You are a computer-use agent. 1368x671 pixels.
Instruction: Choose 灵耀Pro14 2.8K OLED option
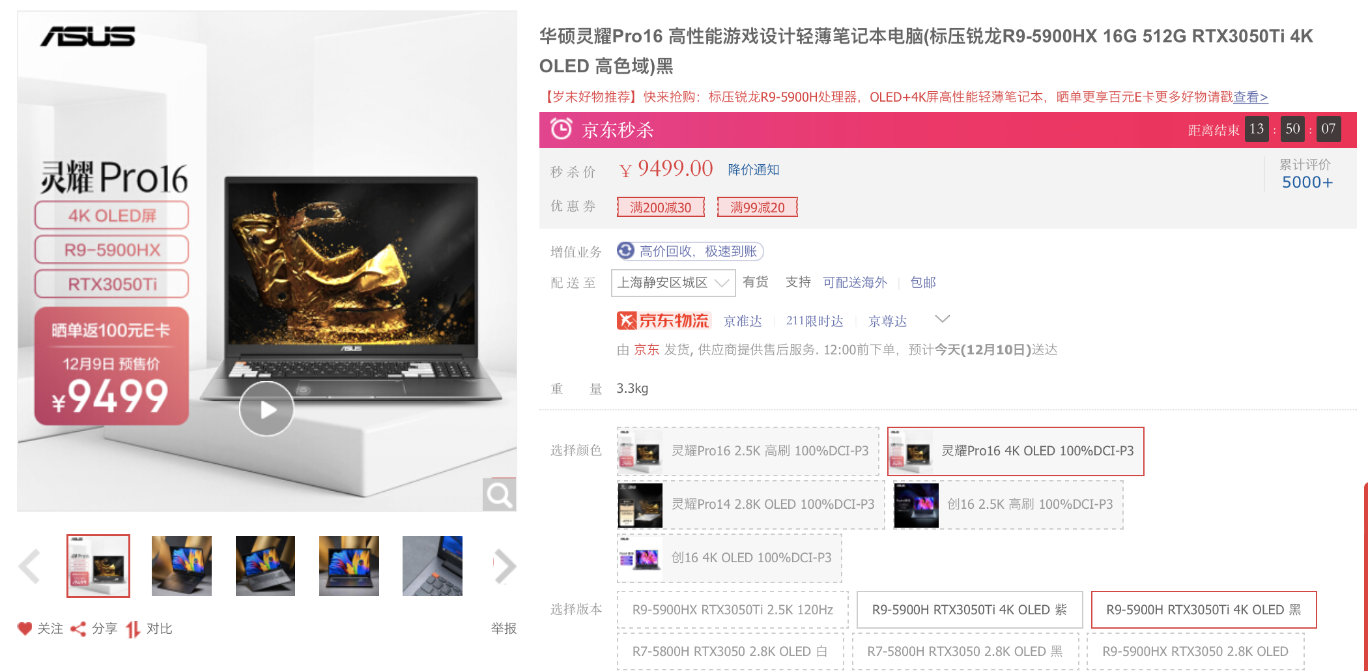(751, 505)
